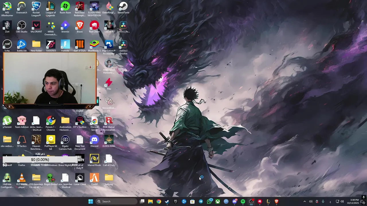Open MSI Afterburner desktop shortcut

coord(7,9)
